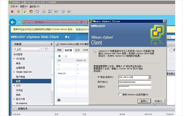Switch to the 标识源 tab
This screenshot has width=183, height=116.
tap(68, 50)
